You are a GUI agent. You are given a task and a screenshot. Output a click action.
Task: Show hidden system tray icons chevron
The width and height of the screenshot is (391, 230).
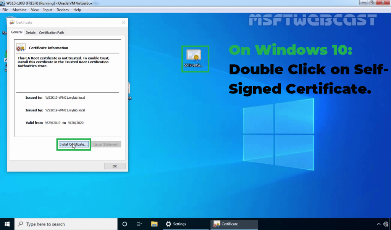point(378,224)
